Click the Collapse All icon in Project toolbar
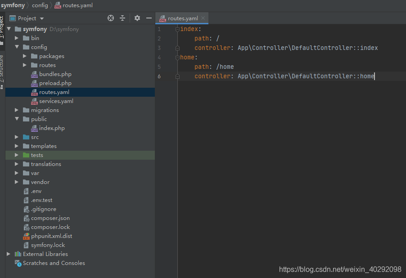Viewport: 406px width, 278px height. 122,18
